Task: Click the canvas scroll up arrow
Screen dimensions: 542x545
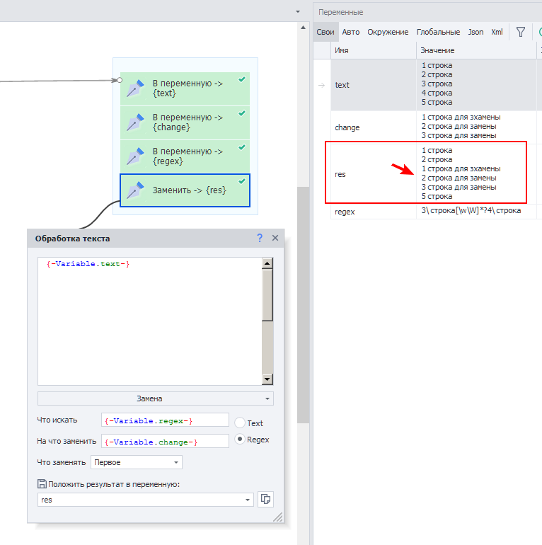Action: pos(304,27)
